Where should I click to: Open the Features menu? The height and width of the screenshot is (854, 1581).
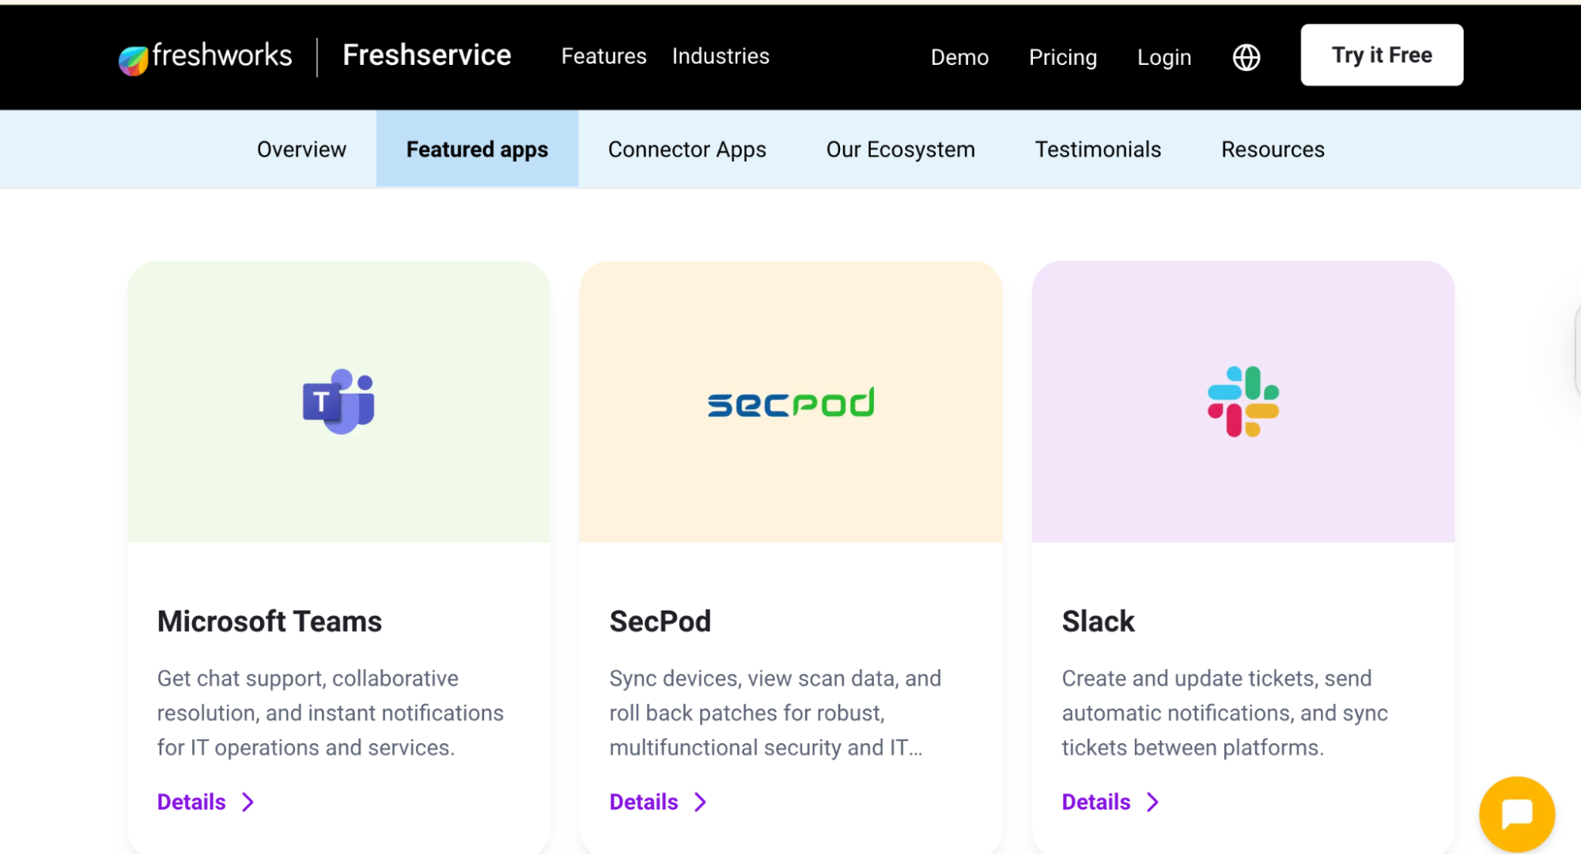(603, 56)
